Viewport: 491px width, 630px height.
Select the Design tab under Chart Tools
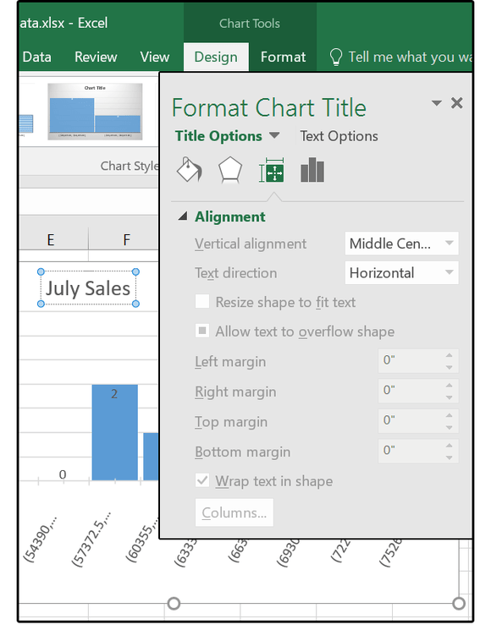point(216,57)
